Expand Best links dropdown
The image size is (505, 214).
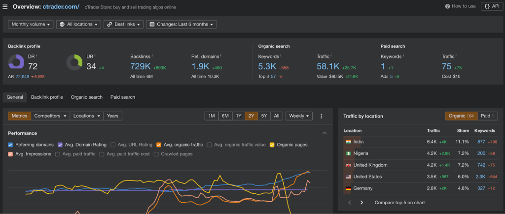(124, 25)
